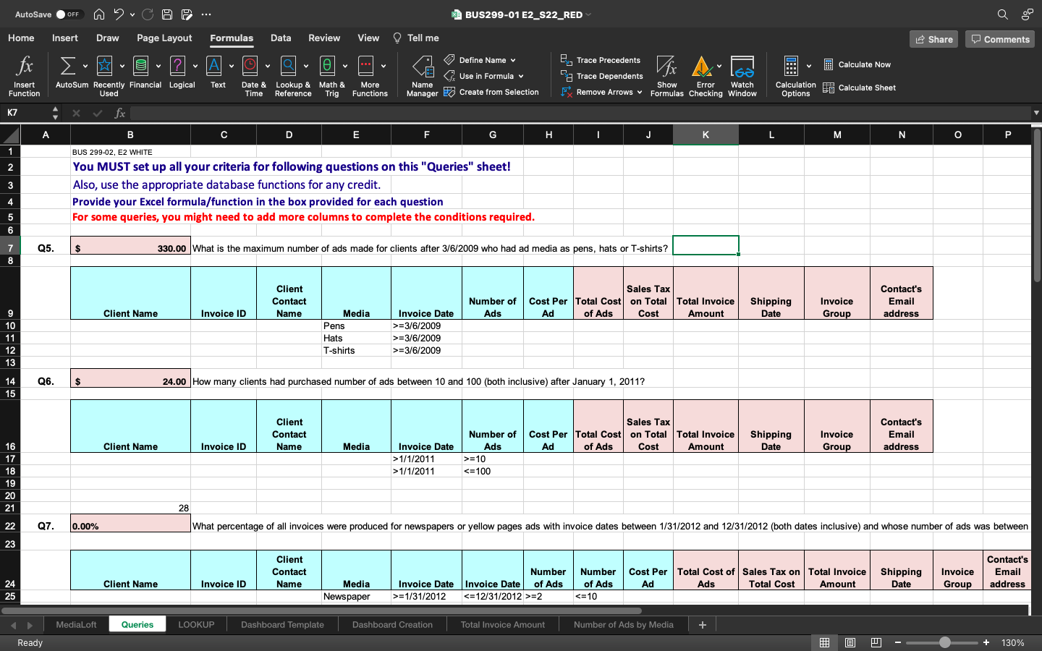The image size is (1042, 651).
Task: Expand the formula bar chevron
Action: pyautogui.click(x=1036, y=113)
